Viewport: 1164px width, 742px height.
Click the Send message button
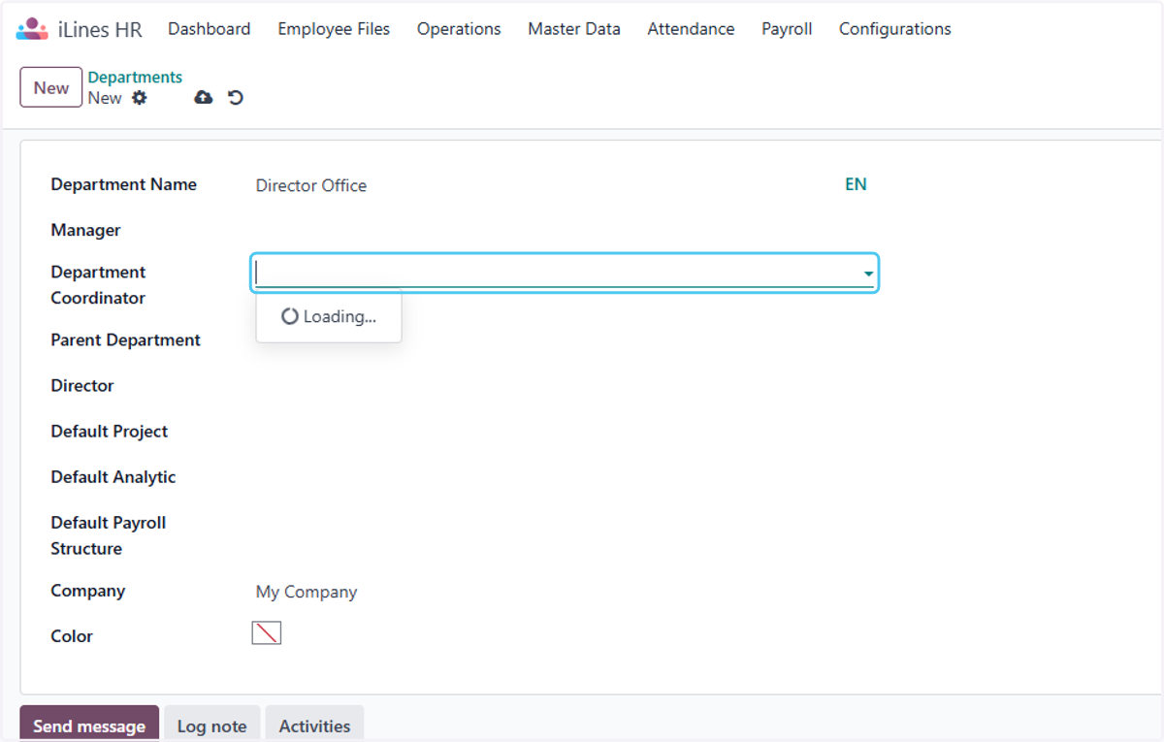[x=89, y=726]
